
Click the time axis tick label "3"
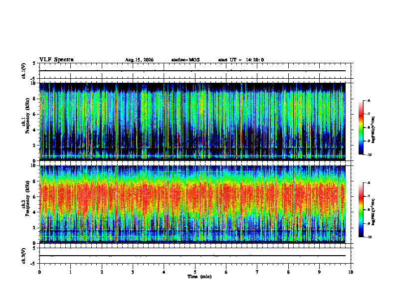133,272
